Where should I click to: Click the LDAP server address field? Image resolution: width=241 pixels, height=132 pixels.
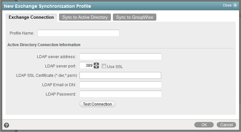[120, 57]
